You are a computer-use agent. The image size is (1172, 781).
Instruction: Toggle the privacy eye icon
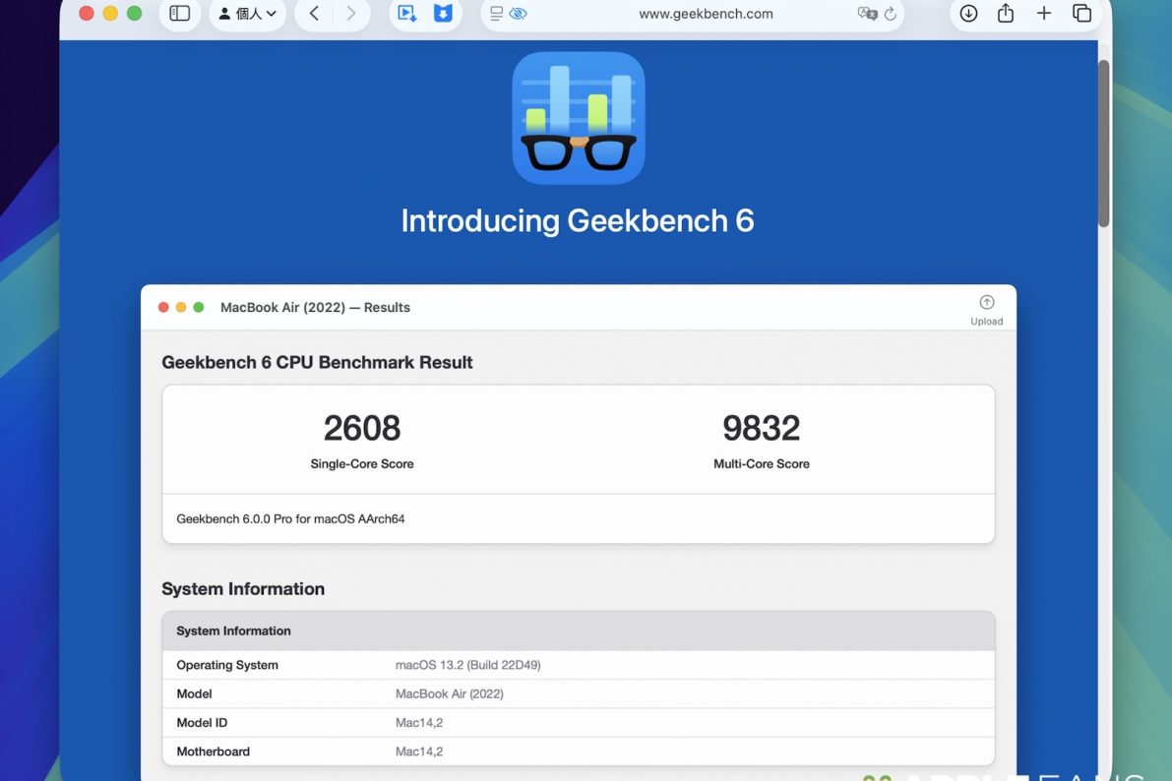click(x=519, y=14)
